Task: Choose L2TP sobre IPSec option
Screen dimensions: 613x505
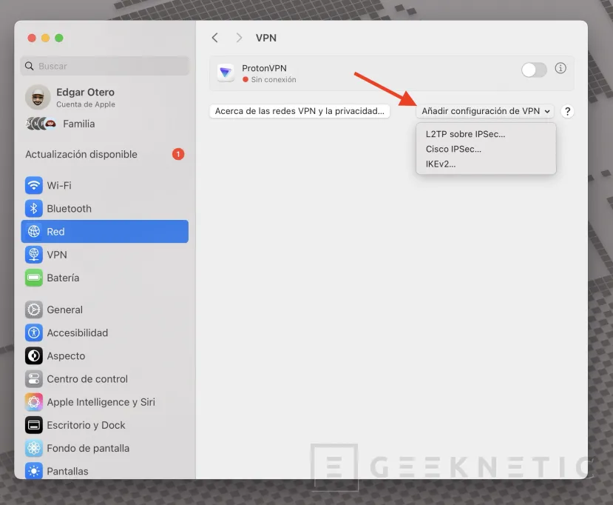Action: click(465, 134)
